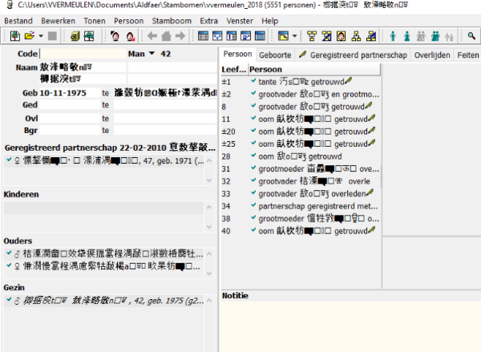481x352 pixels.
Task: Sort by the Leef... column header
Action: click(x=233, y=70)
